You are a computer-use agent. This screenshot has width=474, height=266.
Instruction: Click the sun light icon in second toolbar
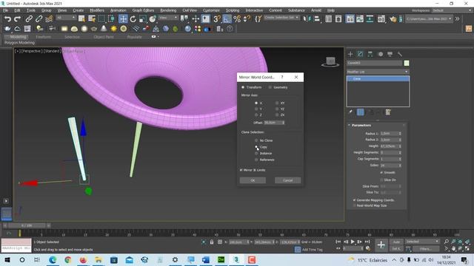(x=113, y=29)
